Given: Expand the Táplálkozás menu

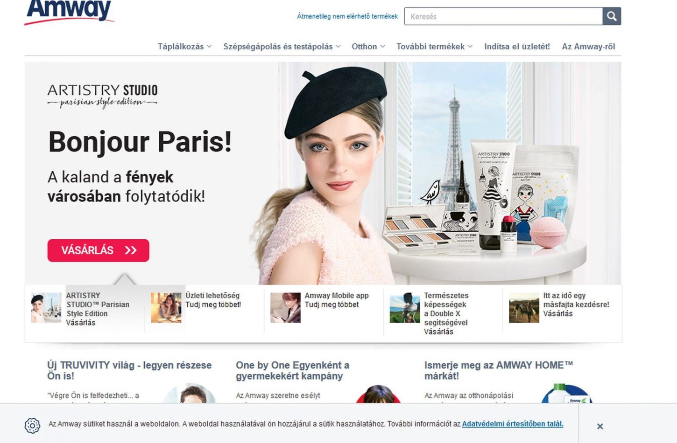Looking at the screenshot, I should tap(185, 47).
